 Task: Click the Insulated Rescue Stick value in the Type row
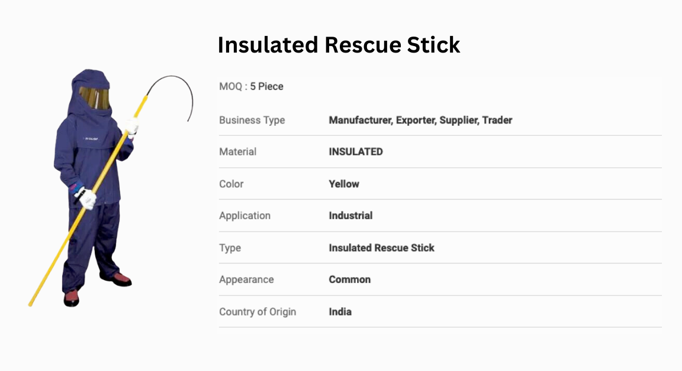coord(381,248)
